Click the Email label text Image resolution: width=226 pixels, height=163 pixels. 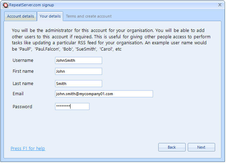tap(18, 94)
